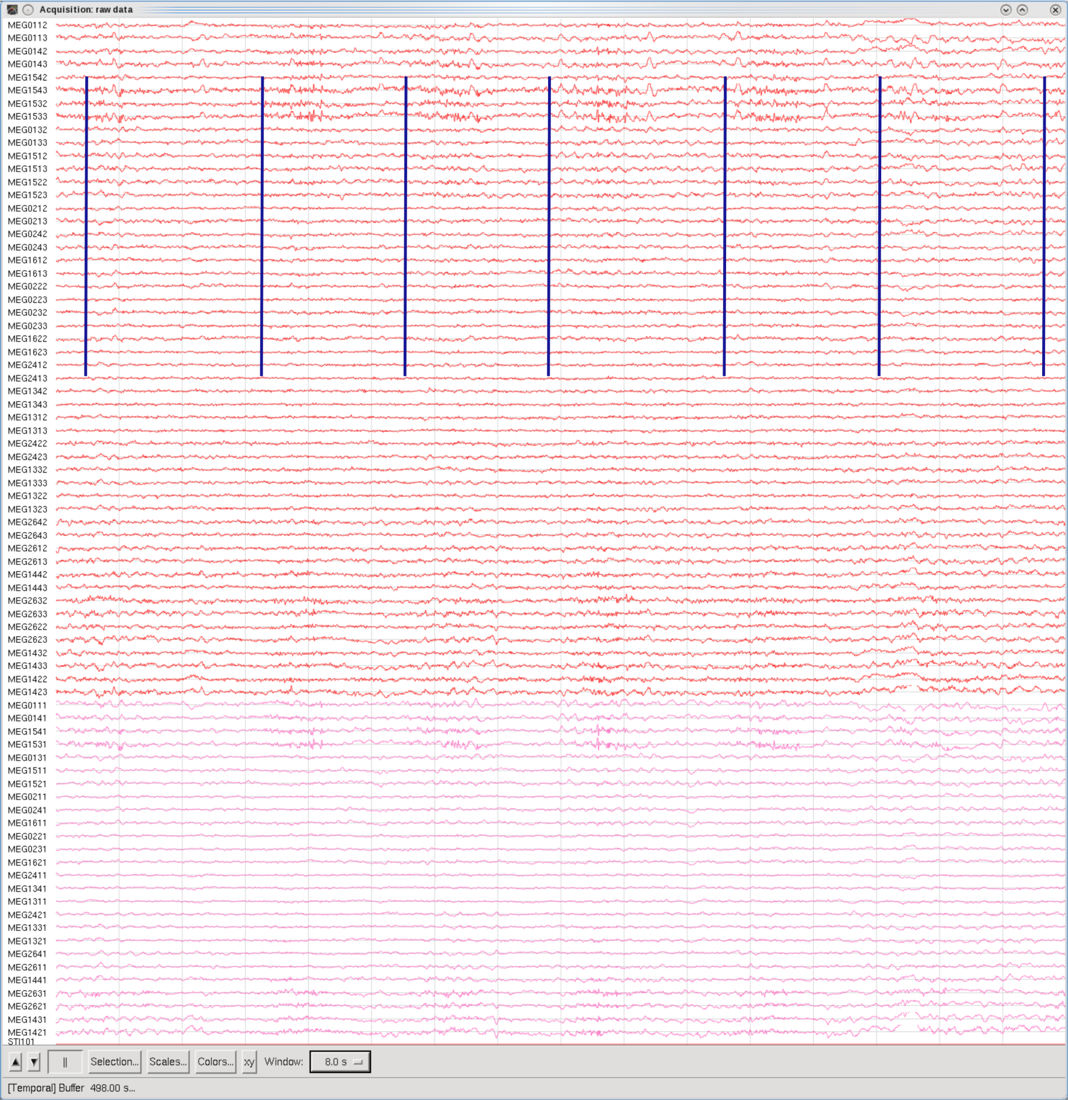Open the Selection... dialog
Viewport: 1068px width, 1100px height.
coord(114,1061)
